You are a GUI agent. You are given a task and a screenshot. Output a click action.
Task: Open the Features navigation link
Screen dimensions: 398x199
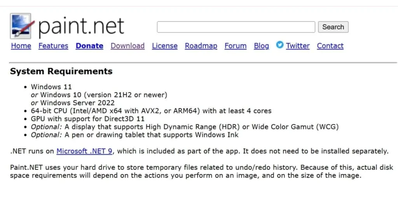point(53,46)
